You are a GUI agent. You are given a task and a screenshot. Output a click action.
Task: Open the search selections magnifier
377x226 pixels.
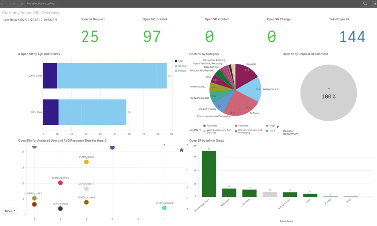365,3
